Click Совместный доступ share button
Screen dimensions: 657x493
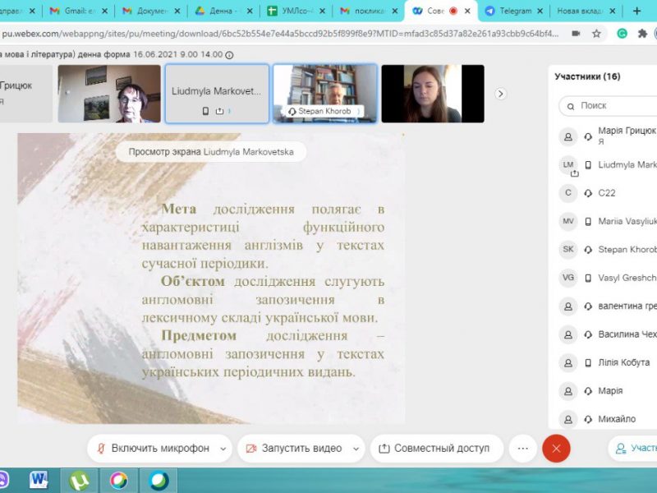(x=434, y=448)
